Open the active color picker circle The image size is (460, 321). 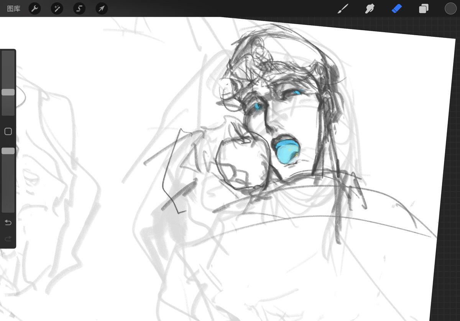tap(450, 8)
